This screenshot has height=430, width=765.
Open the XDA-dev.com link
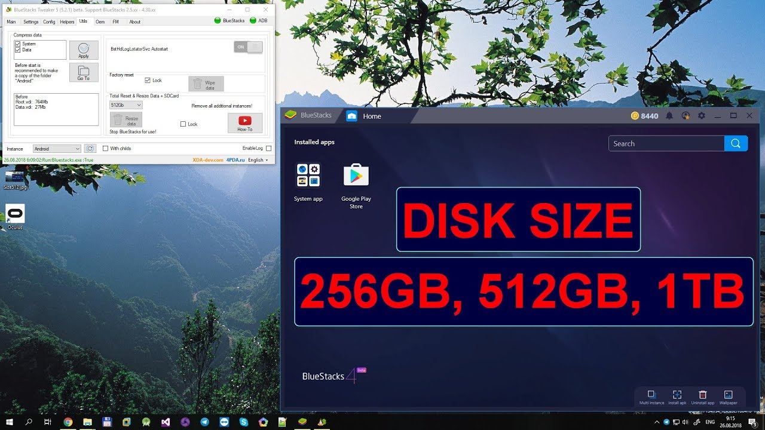[208, 160]
